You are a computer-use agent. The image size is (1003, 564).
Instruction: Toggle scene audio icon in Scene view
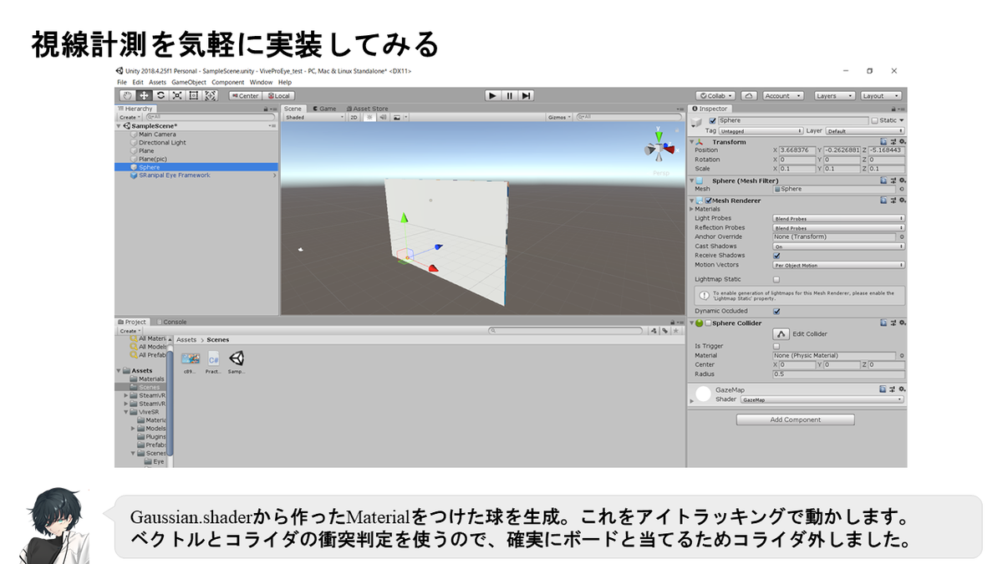(x=382, y=117)
